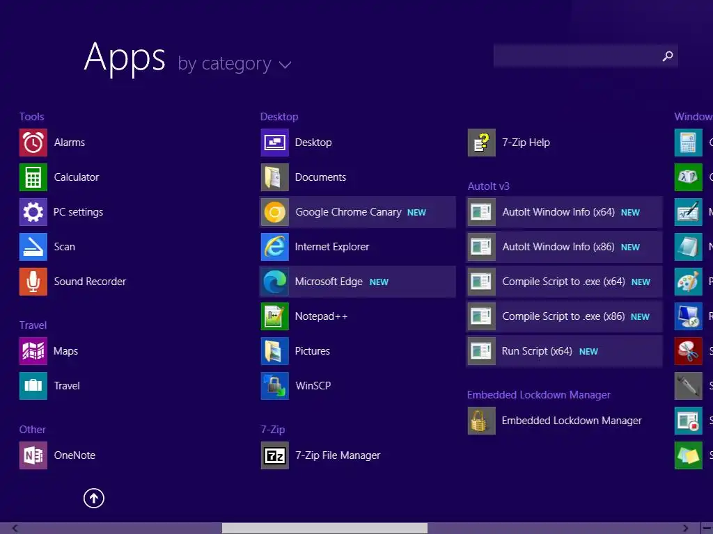This screenshot has height=534, width=713.
Task: Open 7-Zip Help
Action: [509, 143]
